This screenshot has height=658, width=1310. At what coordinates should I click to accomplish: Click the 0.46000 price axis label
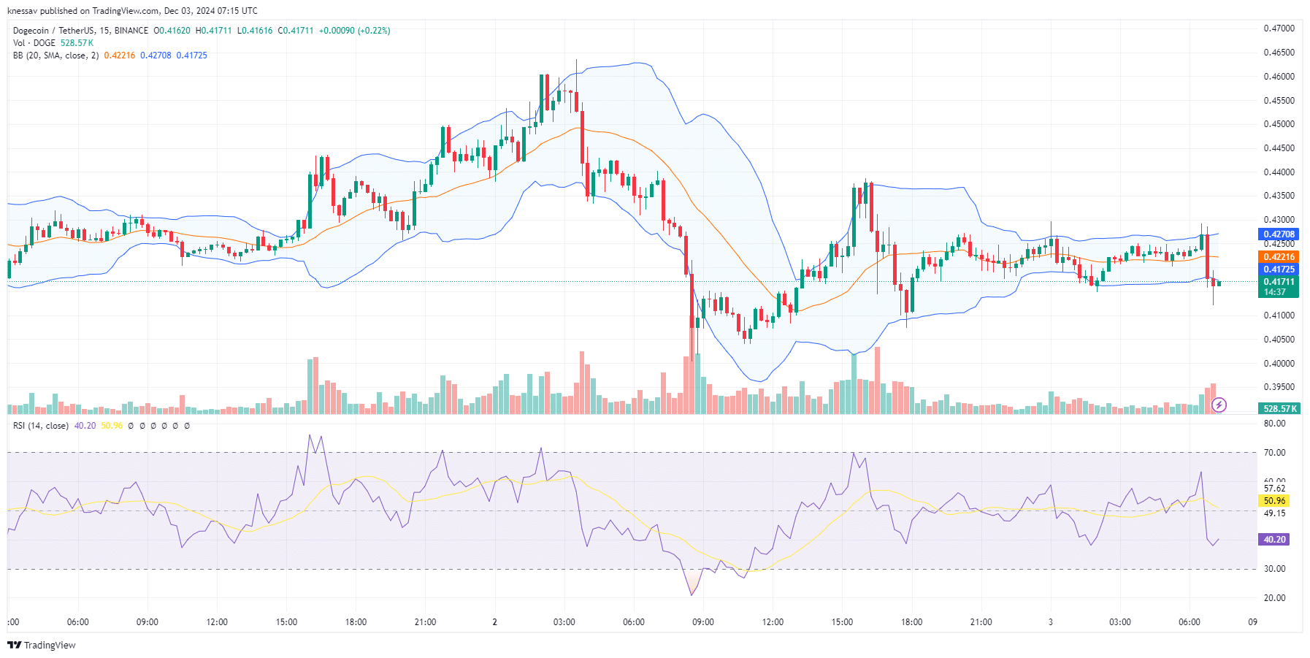coord(1279,77)
